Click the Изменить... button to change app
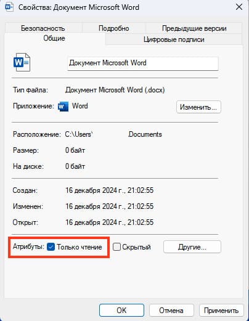This screenshot has height=321, width=249. pos(198,107)
